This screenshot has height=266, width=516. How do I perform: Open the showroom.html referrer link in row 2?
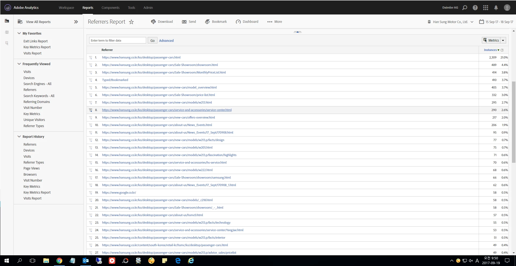pos(160,65)
